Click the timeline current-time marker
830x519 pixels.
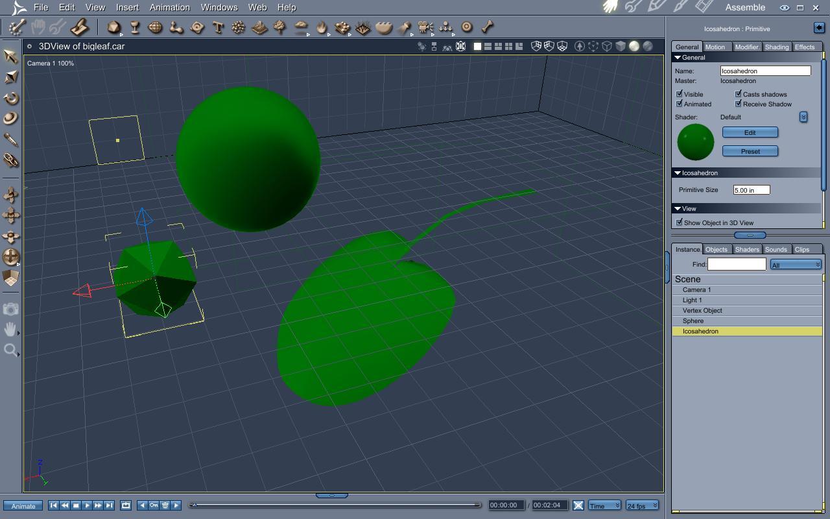(193, 505)
